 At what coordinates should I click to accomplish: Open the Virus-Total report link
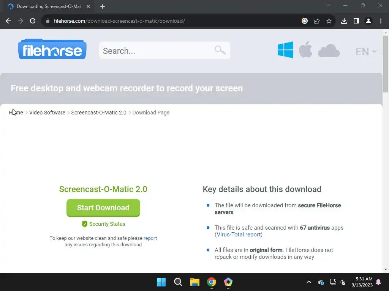[x=239, y=234]
